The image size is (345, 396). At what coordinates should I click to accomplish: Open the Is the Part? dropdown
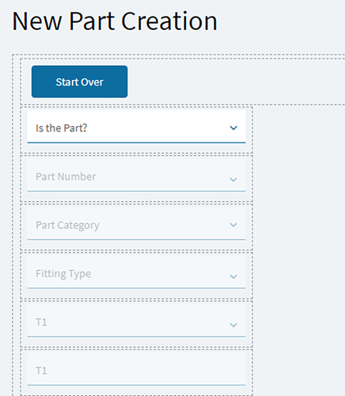pyautogui.click(x=136, y=127)
